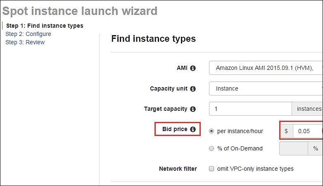Click the instances unit label box
323x186 pixels.
[308, 109]
